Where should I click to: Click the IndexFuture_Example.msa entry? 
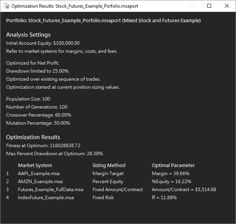point(46,198)
